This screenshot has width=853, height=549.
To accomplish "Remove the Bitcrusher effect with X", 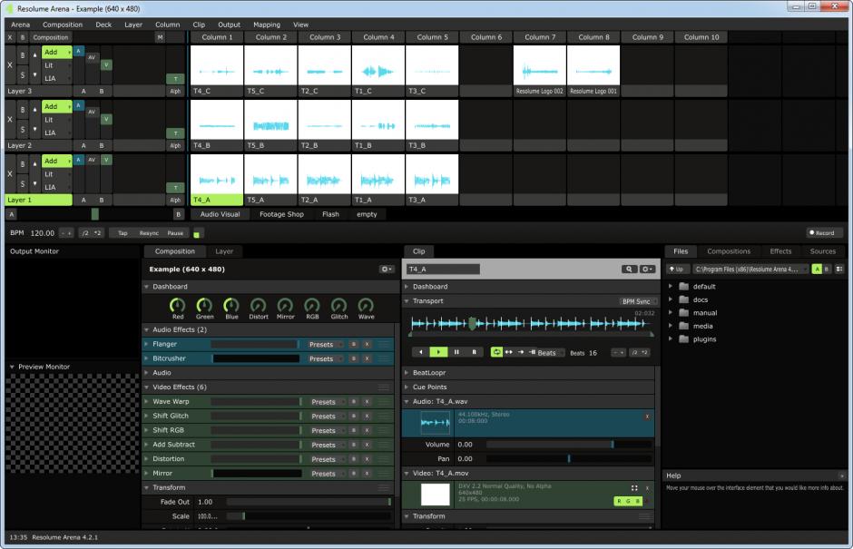I will 368,358.
